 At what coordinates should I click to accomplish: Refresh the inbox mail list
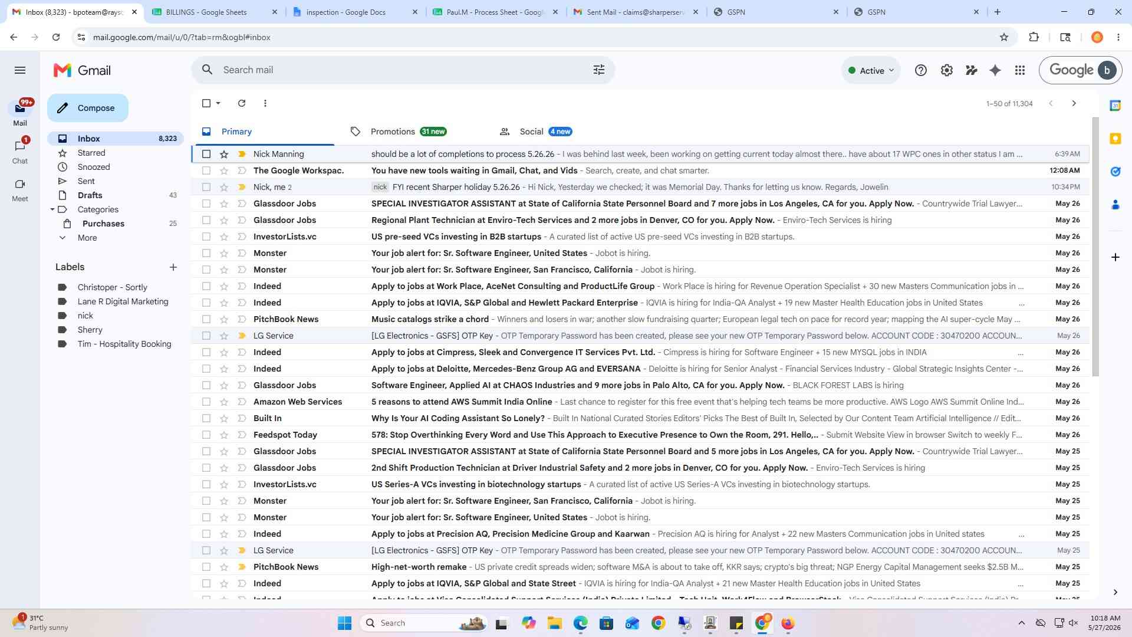pyautogui.click(x=242, y=103)
